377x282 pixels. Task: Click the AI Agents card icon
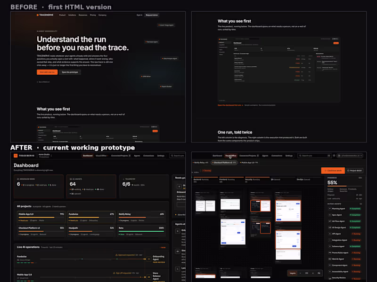point(71,179)
